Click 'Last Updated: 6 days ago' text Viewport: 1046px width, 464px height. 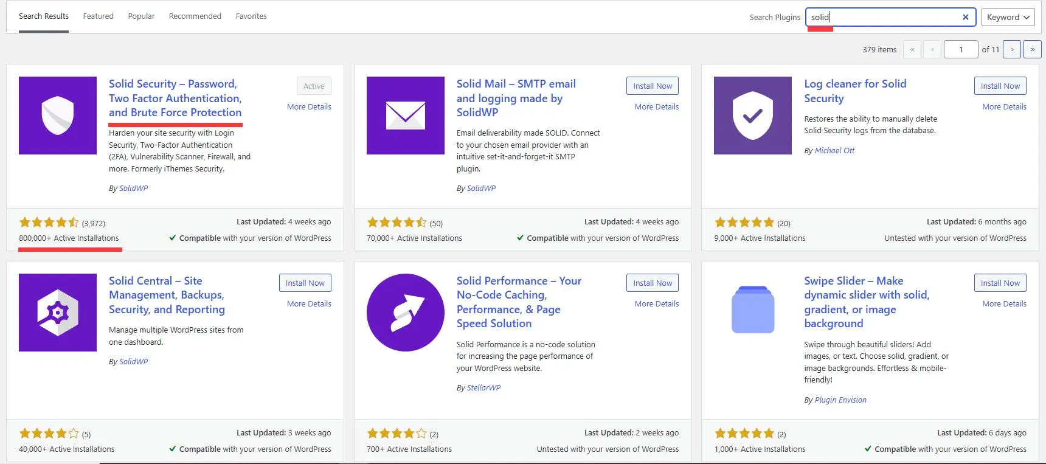click(x=982, y=433)
